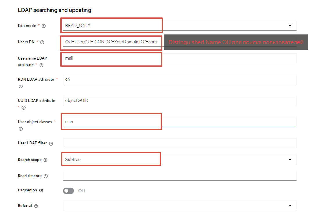Click the empty Read timeout field

pos(180,176)
